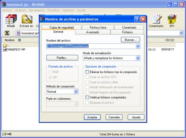
Task: Close the Nombre de archivo y parámetros dialog
Action: (143, 19)
